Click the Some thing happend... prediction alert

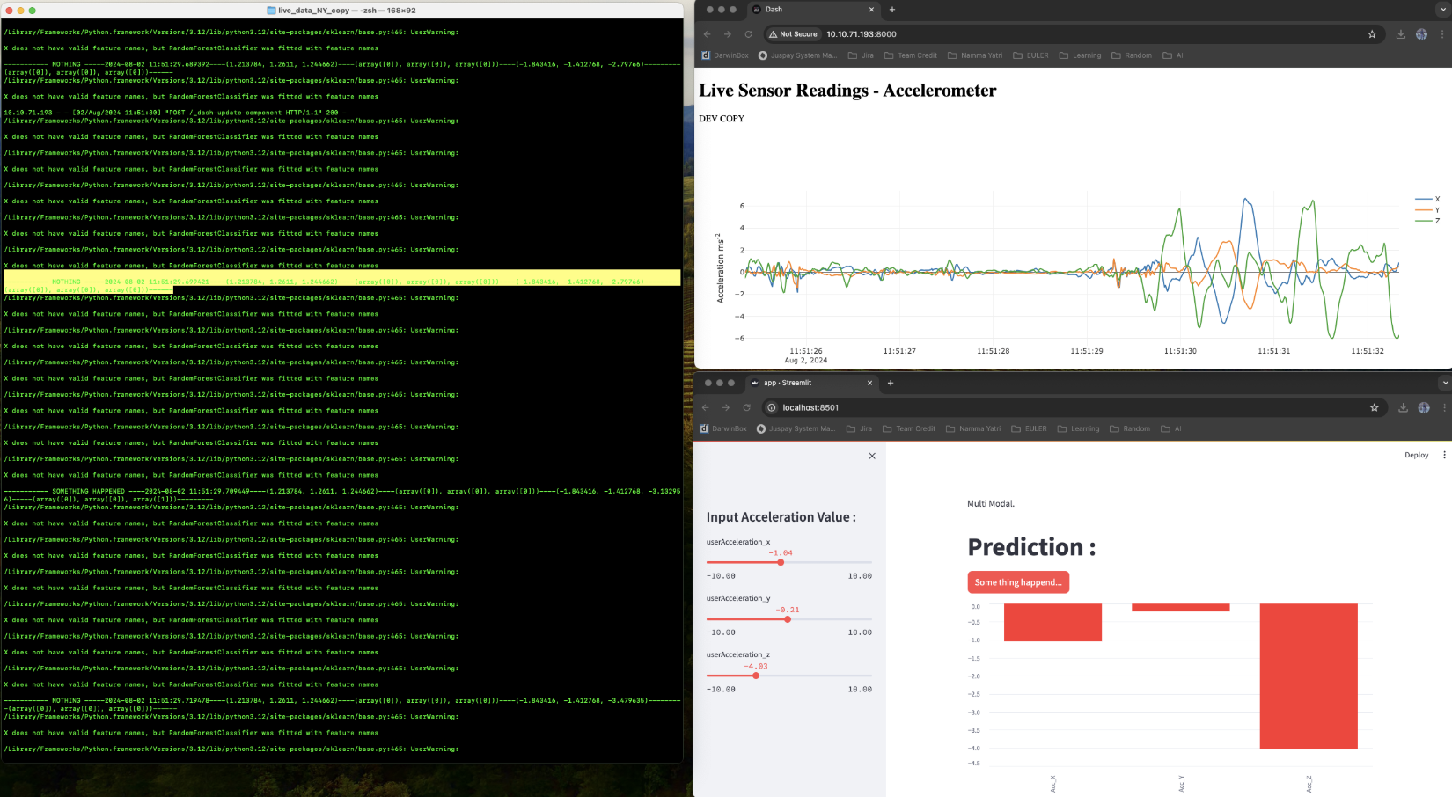(1018, 582)
